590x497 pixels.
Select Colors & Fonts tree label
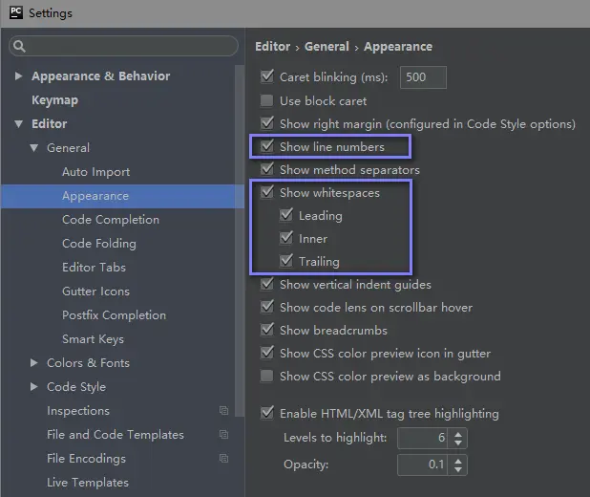click(x=88, y=363)
